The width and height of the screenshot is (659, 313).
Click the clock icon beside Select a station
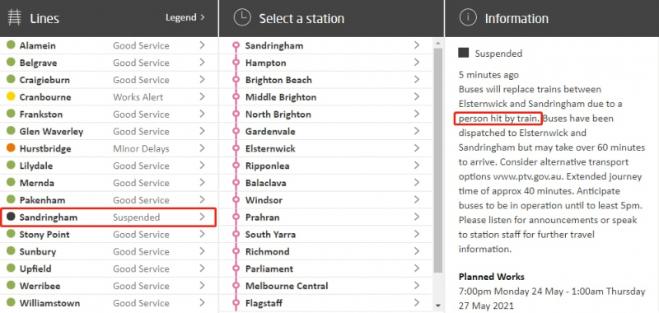[x=242, y=18]
